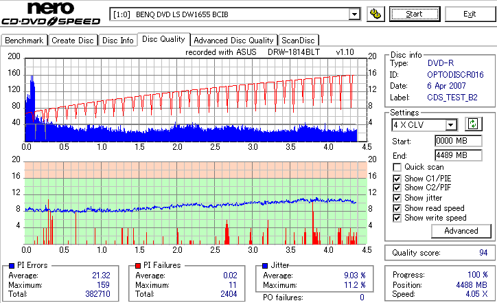Click PI Failures average 0.02

pos(230,276)
